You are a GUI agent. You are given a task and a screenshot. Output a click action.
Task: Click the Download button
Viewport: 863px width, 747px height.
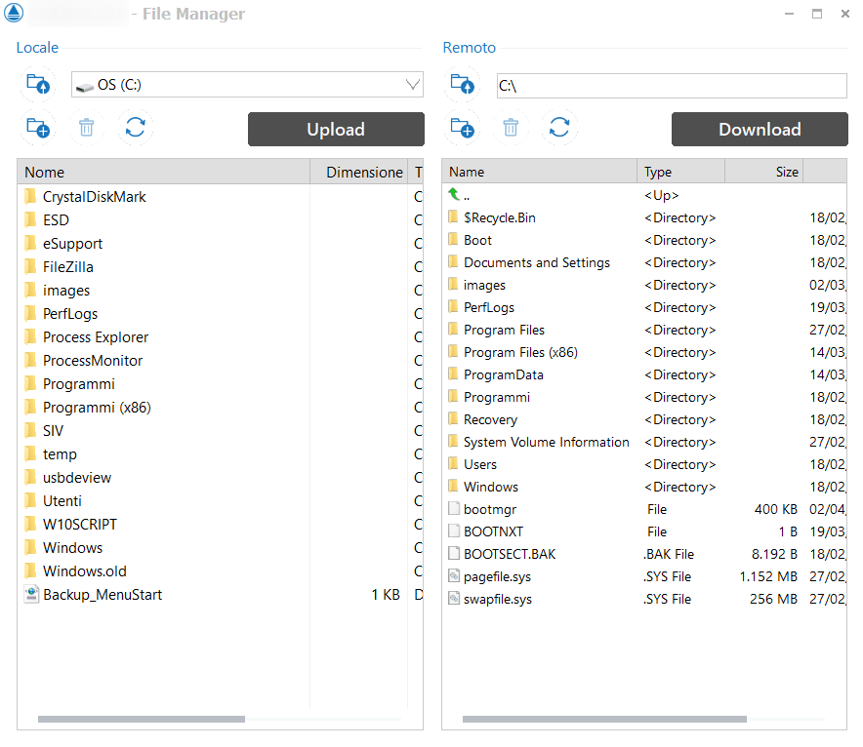click(760, 129)
